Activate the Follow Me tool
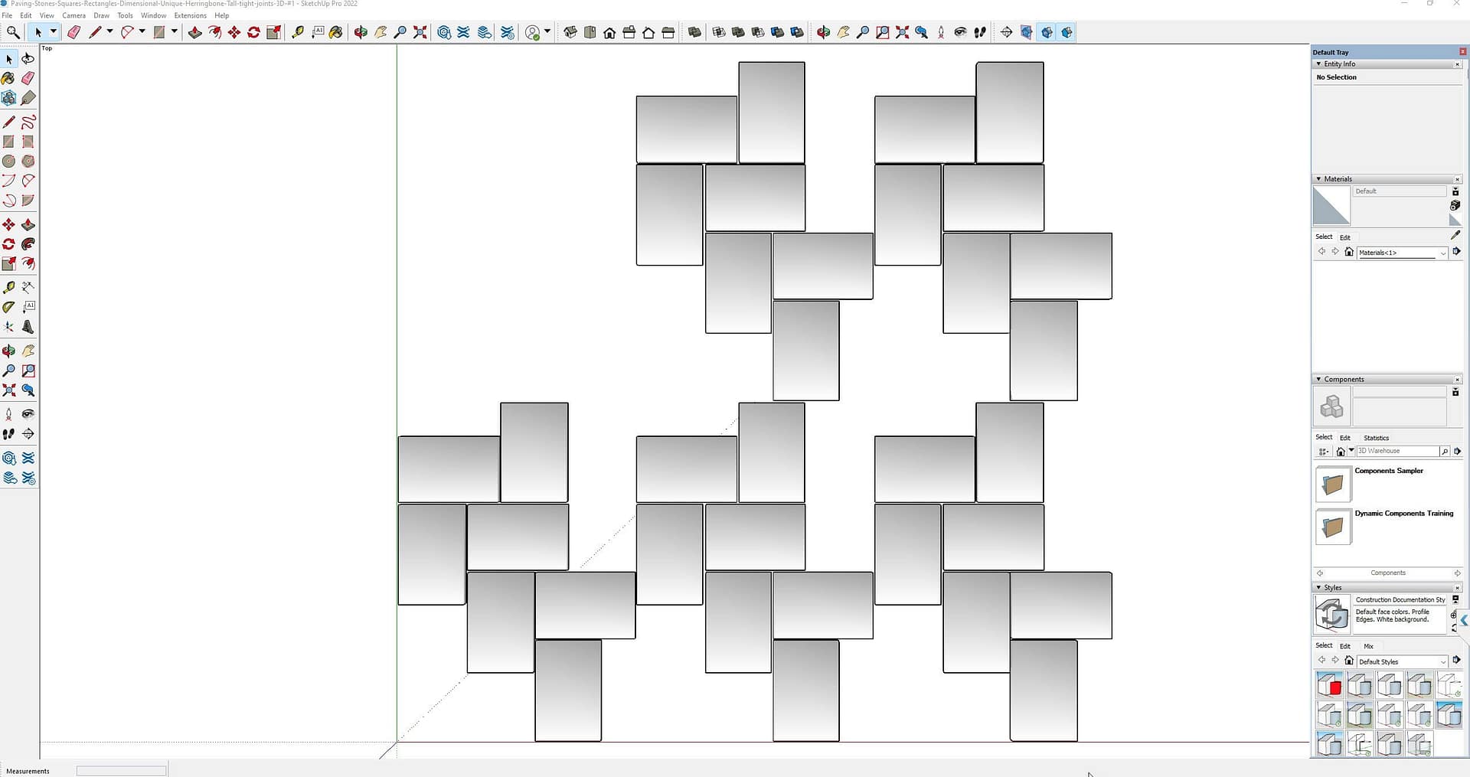Viewport: 1470px width, 777px height. click(28, 244)
